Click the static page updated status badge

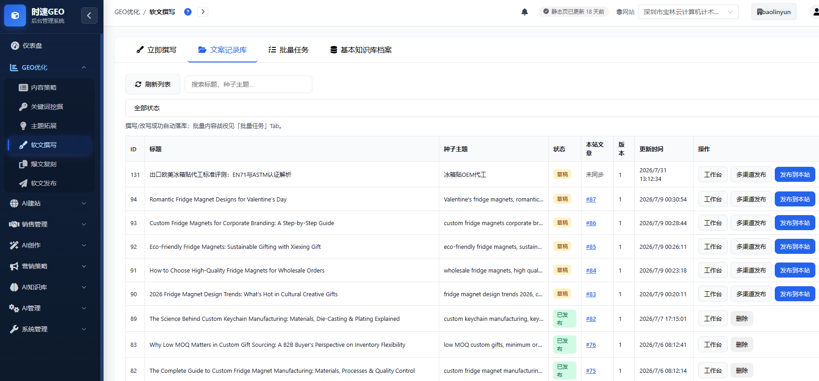click(x=574, y=12)
